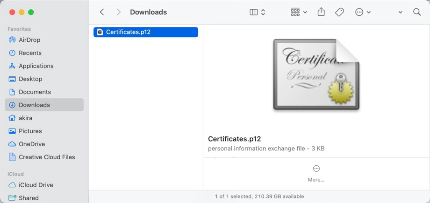The width and height of the screenshot is (430, 203).
Task: Zoom the Finder window with green button
Action: click(31, 12)
